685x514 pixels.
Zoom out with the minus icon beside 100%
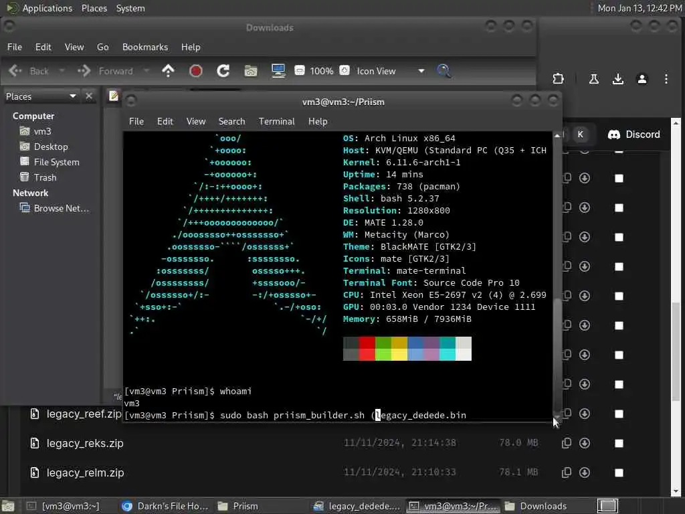[x=300, y=70]
